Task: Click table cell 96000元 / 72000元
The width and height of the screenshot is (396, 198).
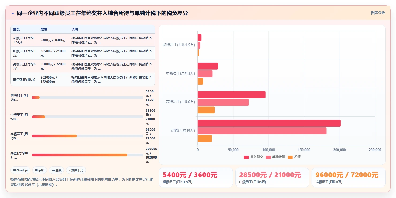Action: click(x=53, y=66)
